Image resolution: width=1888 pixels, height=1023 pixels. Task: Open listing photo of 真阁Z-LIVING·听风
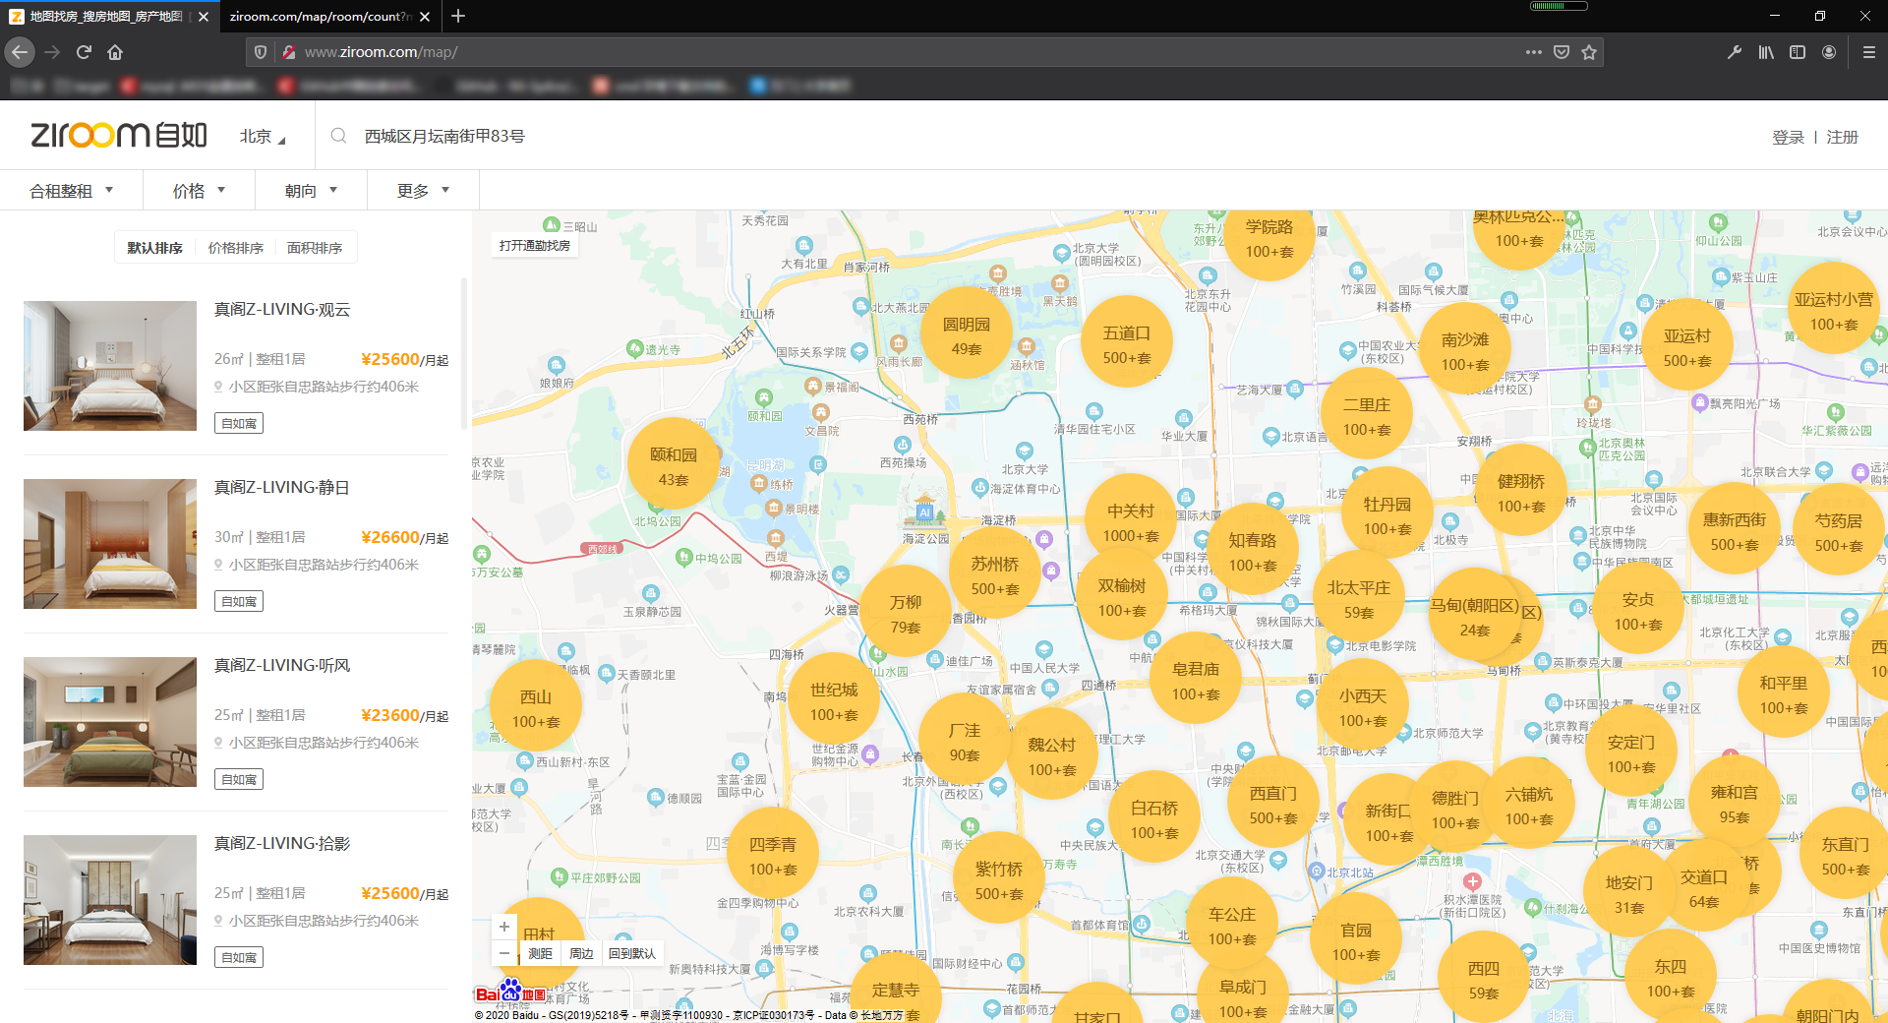[x=110, y=722]
